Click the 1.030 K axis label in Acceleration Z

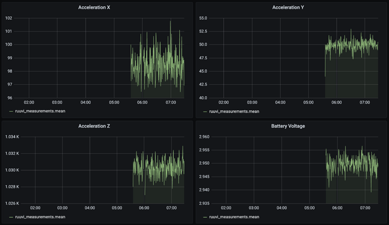coord(12,170)
